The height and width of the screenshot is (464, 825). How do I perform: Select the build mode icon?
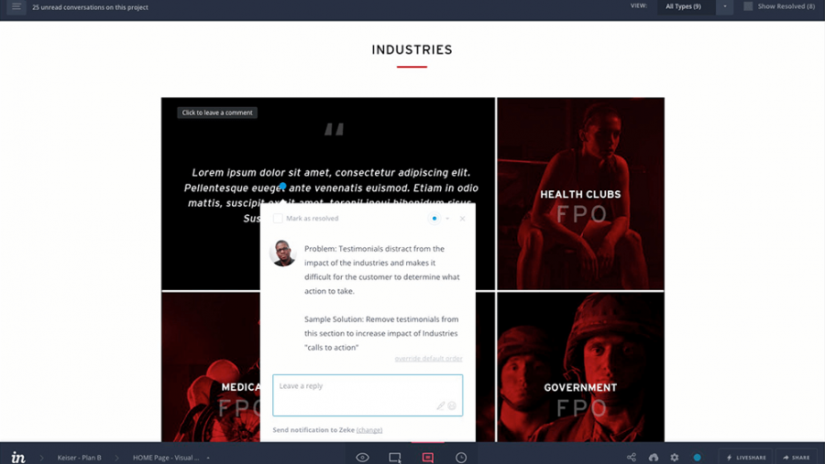[395, 458]
